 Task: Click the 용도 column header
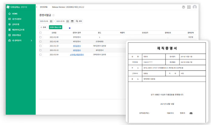[x=100, y=33]
